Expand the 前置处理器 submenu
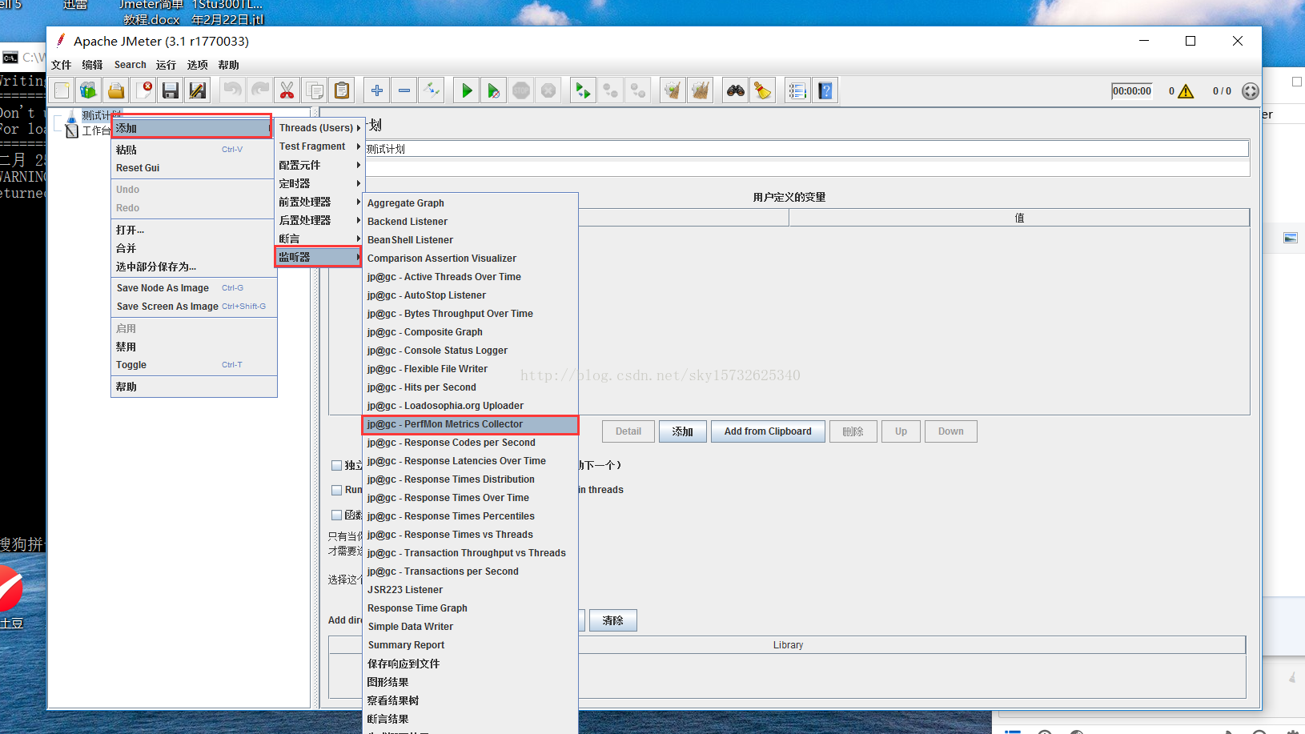This screenshot has height=734, width=1305. [319, 202]
